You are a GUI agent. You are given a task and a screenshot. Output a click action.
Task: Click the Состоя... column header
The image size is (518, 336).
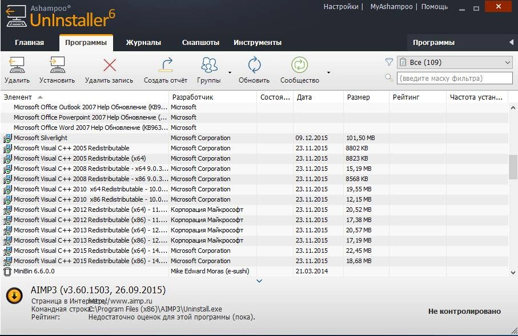click(275, 97)
